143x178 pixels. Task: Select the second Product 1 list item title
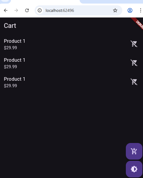coord(15,60)
